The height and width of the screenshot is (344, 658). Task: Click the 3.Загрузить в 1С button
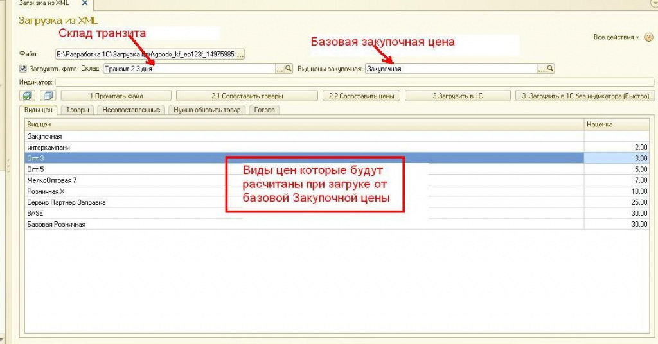pyautogui.click(x=458, y=96)
